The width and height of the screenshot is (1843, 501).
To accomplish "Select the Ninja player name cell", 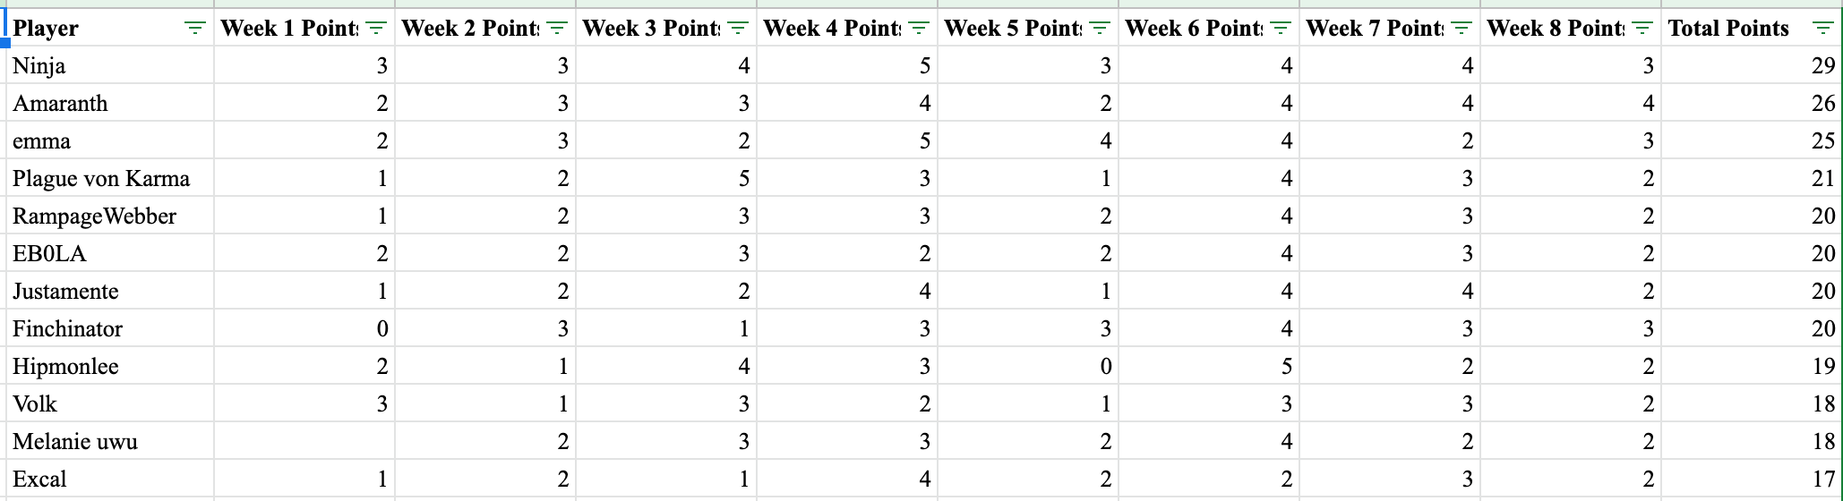I will [110, 65].
